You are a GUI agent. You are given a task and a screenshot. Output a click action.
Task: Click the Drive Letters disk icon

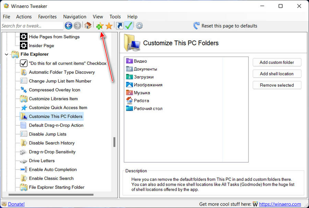(24, 161)
